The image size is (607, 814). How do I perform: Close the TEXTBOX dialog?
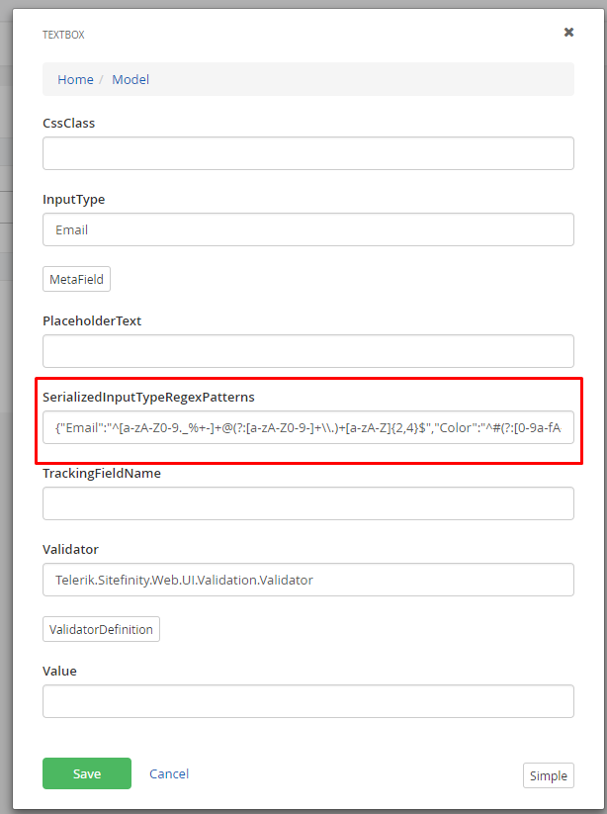[568, 32]
